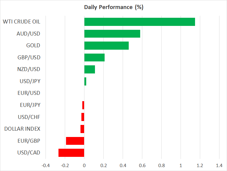
Task: Click the NZD/USD green bar
Action: coord(90,69)
